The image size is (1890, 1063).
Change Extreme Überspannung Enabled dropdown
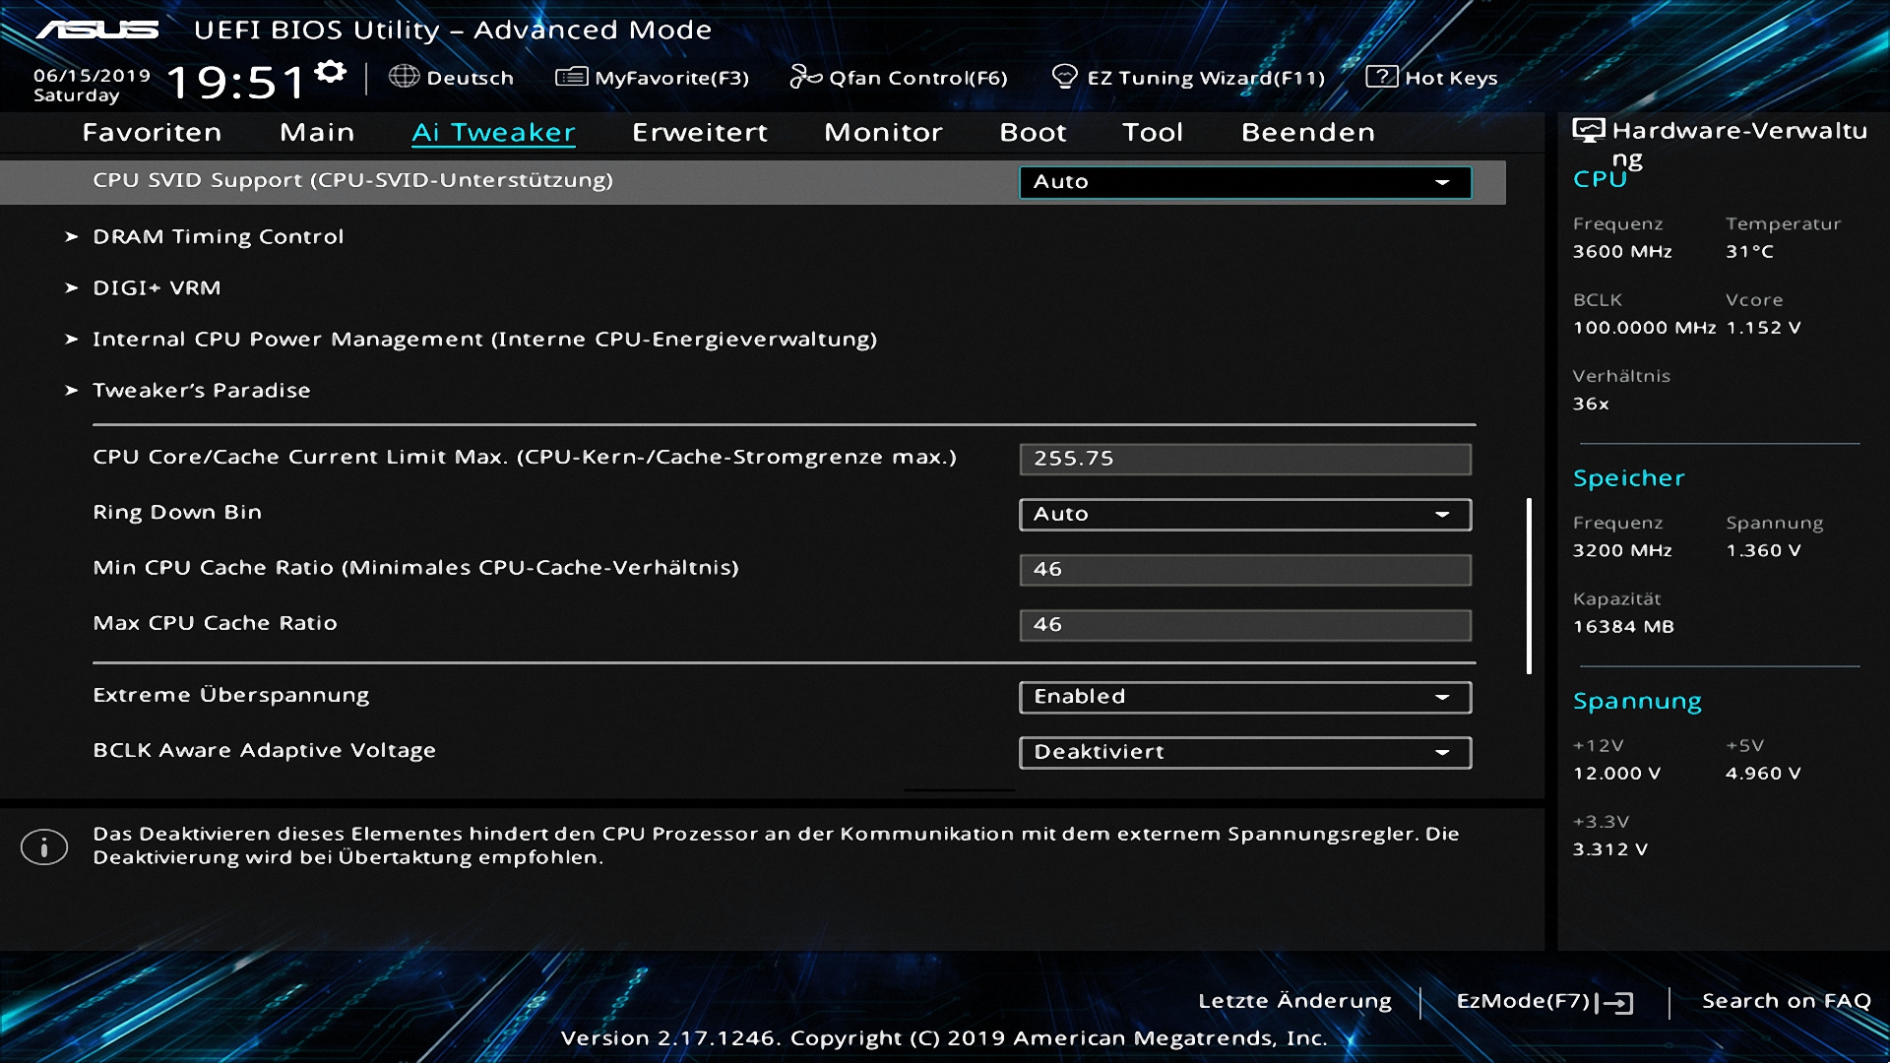click(x=1244, y=697)
